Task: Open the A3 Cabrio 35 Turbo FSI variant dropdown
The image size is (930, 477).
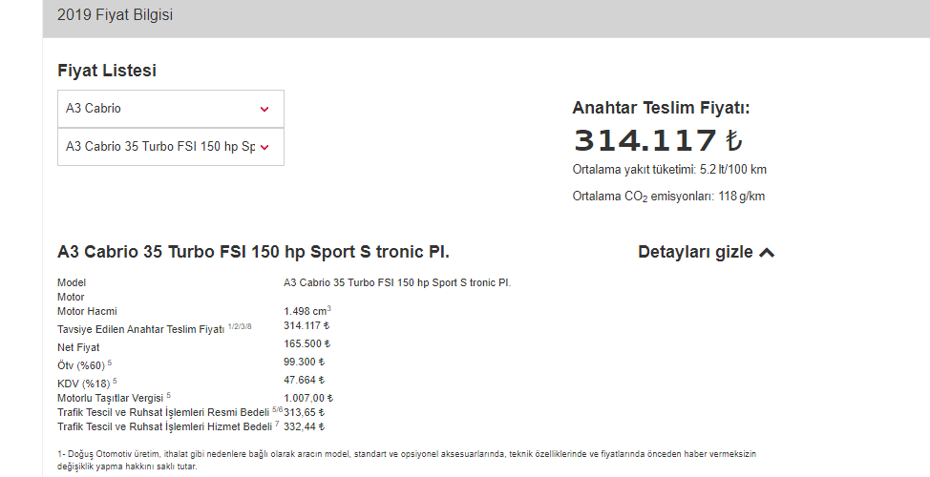Action: 162,147
